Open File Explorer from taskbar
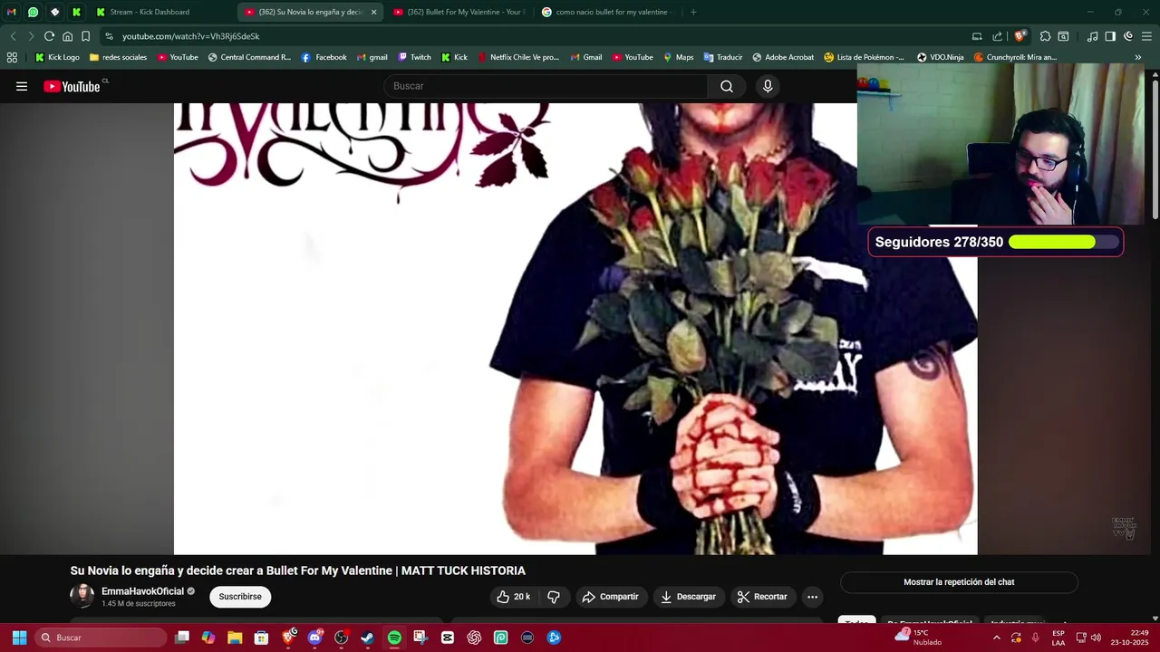The width and height of the screenshot is (1160, 652). click(x=235, y=638)
